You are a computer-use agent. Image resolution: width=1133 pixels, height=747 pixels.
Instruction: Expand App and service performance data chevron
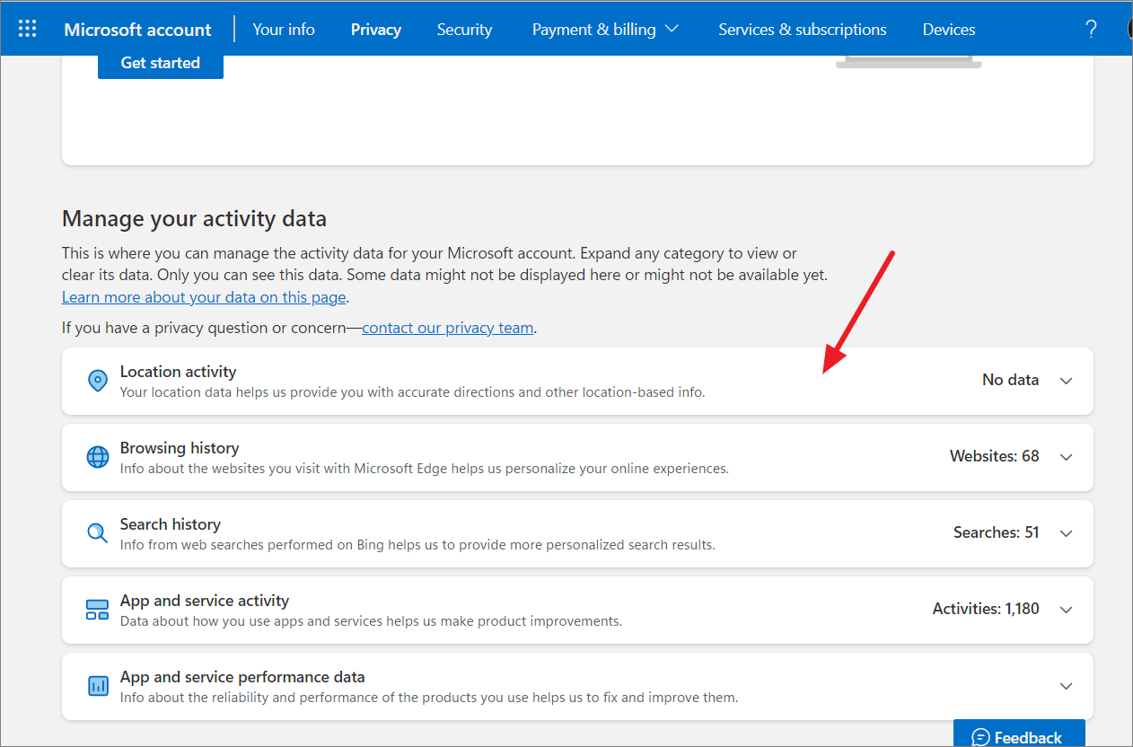point(1066,686)
